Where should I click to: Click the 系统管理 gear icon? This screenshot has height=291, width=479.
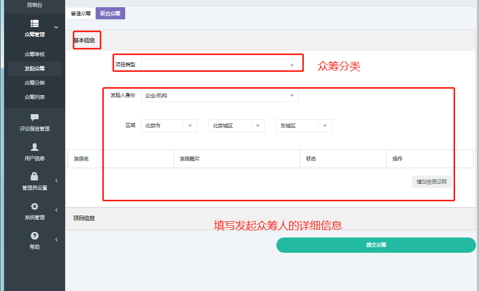[x=35, y=206]
